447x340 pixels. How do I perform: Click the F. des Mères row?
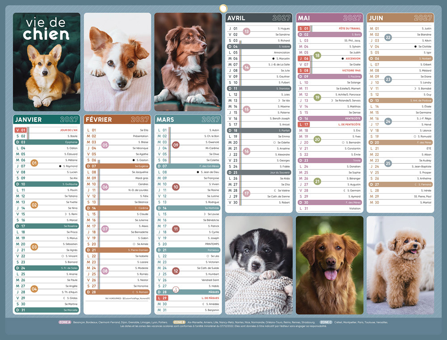pos(329,203)
